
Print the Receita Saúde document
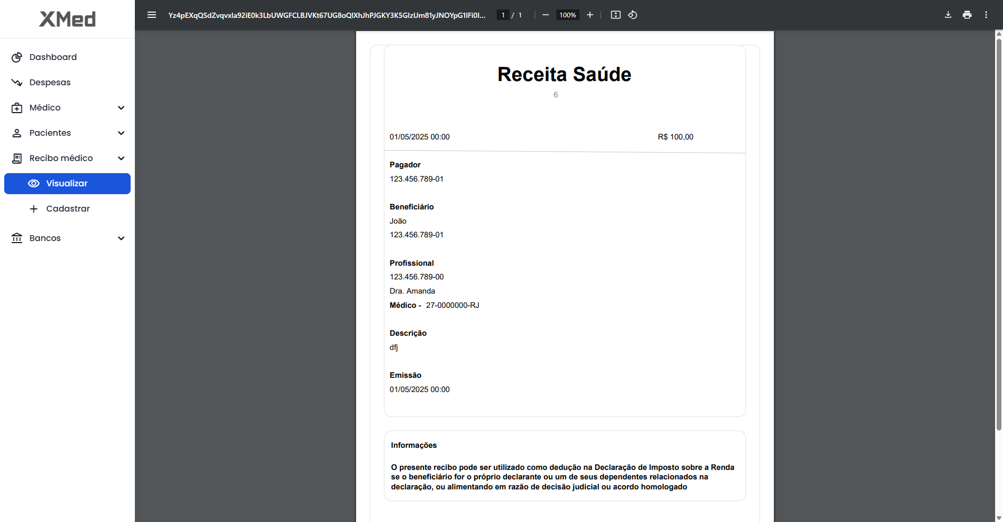tap(967, 15)
